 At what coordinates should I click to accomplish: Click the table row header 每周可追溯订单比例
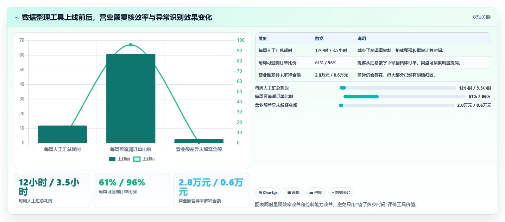277,63
